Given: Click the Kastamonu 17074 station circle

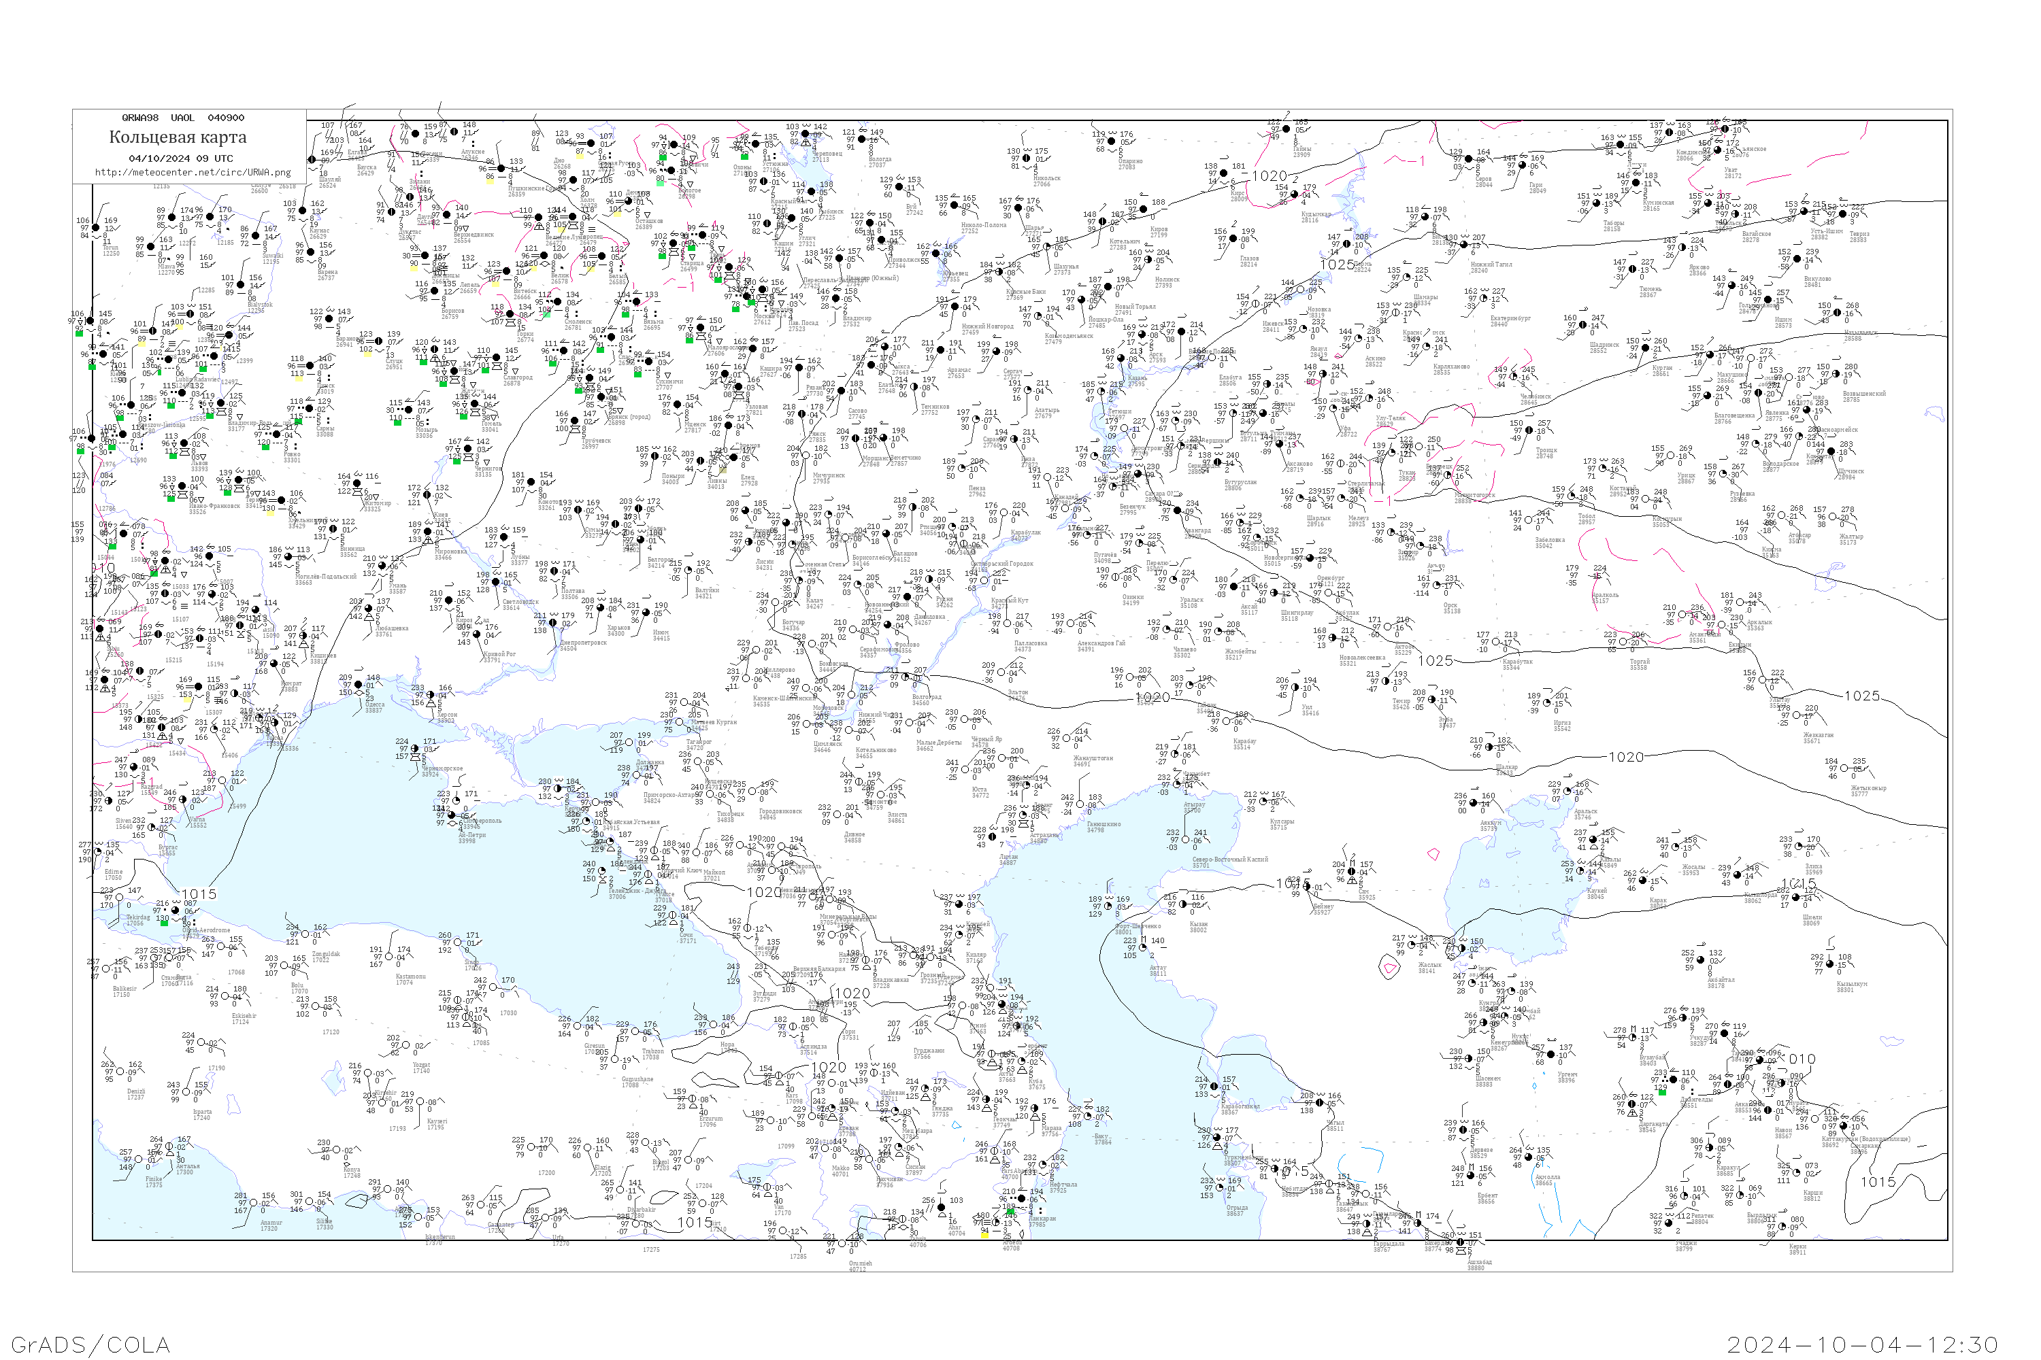Looking at the screenshot, I should (x=390, y=957).
